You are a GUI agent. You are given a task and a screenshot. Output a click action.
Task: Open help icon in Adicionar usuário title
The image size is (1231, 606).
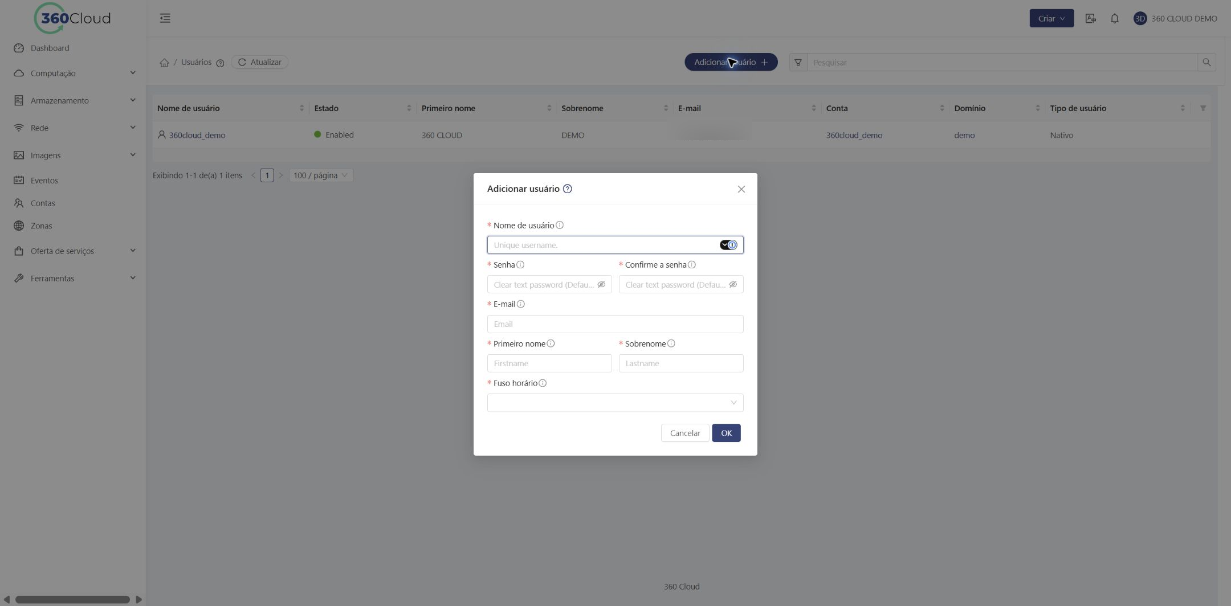click(567, 189)
